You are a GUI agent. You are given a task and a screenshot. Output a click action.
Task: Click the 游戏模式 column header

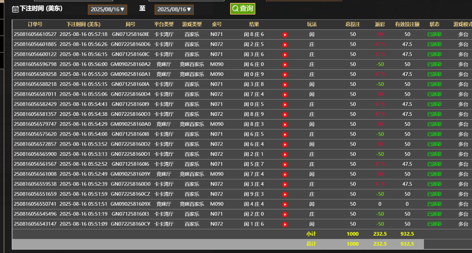(462, 25)
